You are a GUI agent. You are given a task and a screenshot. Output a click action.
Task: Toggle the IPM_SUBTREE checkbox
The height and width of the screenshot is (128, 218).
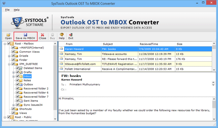pyautogui.click(x=13, y=64)
